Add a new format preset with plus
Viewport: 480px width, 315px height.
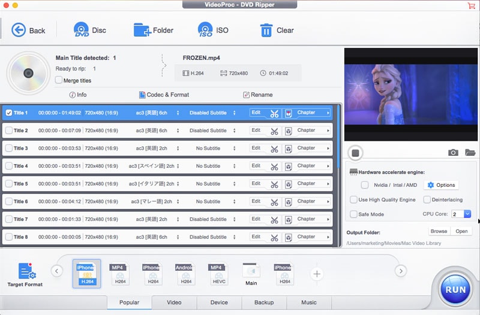click(x=317, y=274)
